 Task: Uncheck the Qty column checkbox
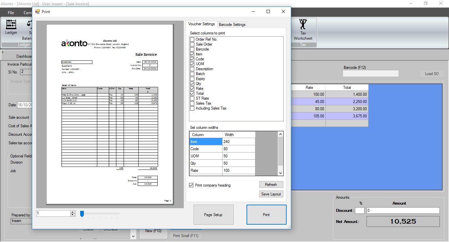[x=192, y=84]
